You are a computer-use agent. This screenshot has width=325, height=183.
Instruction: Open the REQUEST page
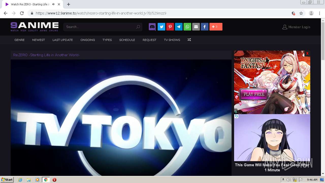pos(150,40)
